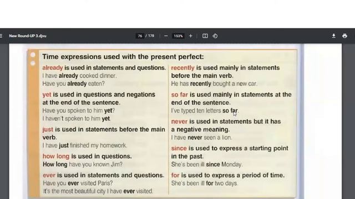
Task: Click the sentence "I have already cooked dinner."
Action: [79, 76]
